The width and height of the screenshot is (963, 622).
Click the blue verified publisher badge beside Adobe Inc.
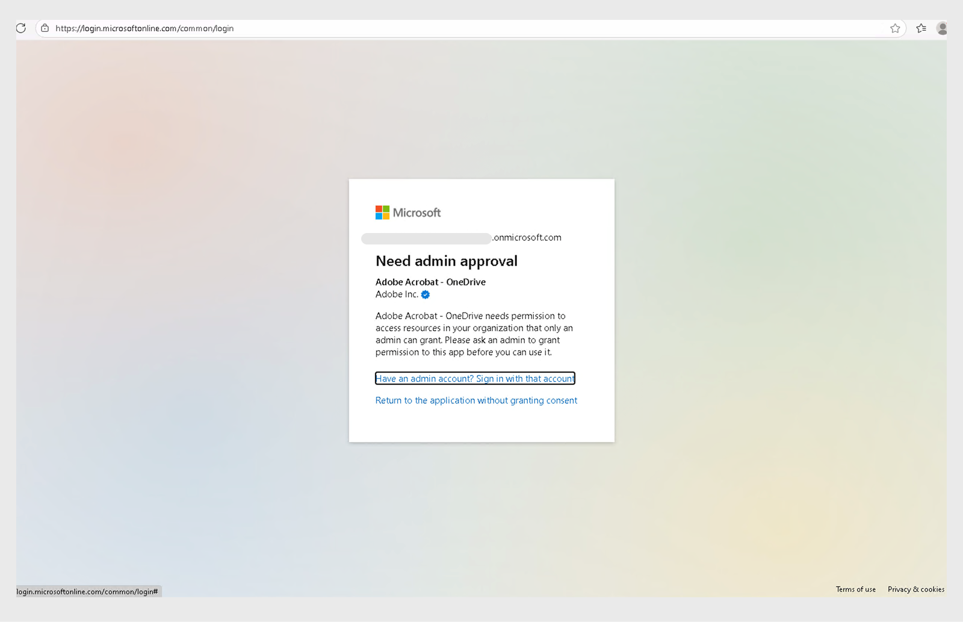click(x=425, y=294)
